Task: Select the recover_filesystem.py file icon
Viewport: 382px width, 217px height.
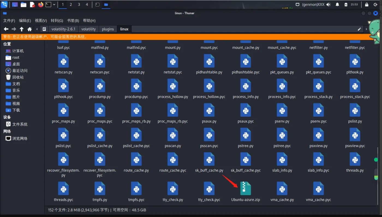Action: pos(64,159)
